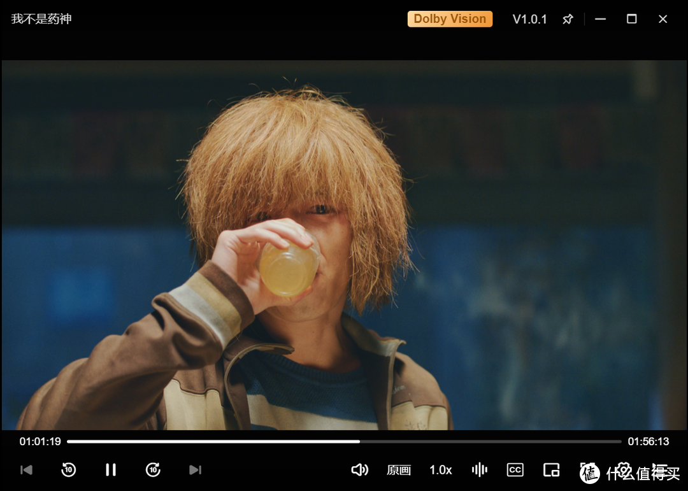Enable picture-in-picture mini window
The image size is (688, 491).
(x=551, y=470)
